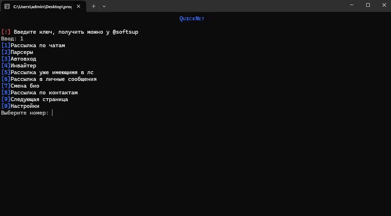Open the new tab profile dropdown
The height and width of the screenshot is (216, 391).
point(104,6)
